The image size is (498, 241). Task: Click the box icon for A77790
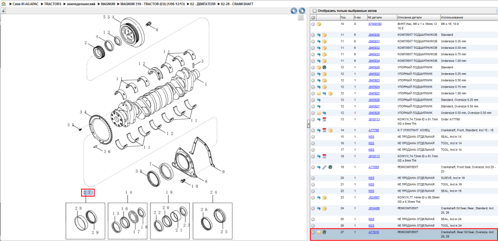(x=330, y=130)
